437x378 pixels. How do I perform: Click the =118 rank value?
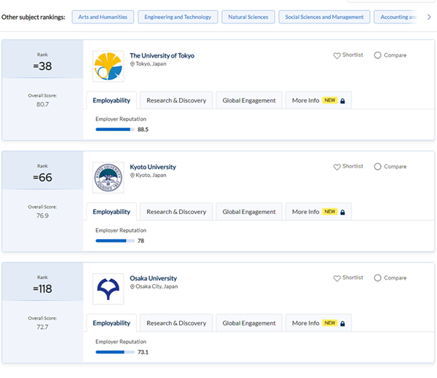[x=42, y=289]
